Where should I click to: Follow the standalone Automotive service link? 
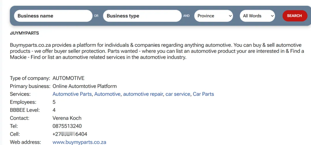(107, 94)
